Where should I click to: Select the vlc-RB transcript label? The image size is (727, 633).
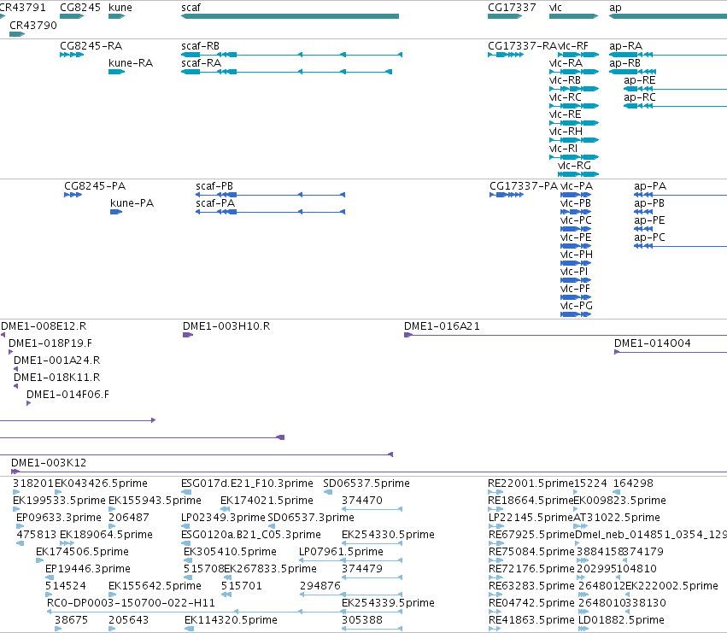pyautogui.click(x=565, y=80)
